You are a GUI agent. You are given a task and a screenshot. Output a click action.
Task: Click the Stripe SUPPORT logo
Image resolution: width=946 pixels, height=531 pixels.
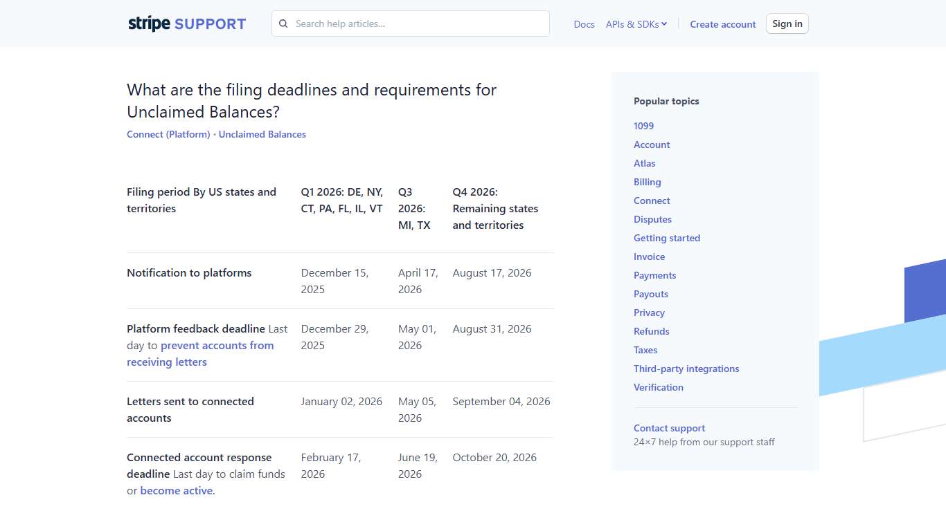tap(186, 23)
